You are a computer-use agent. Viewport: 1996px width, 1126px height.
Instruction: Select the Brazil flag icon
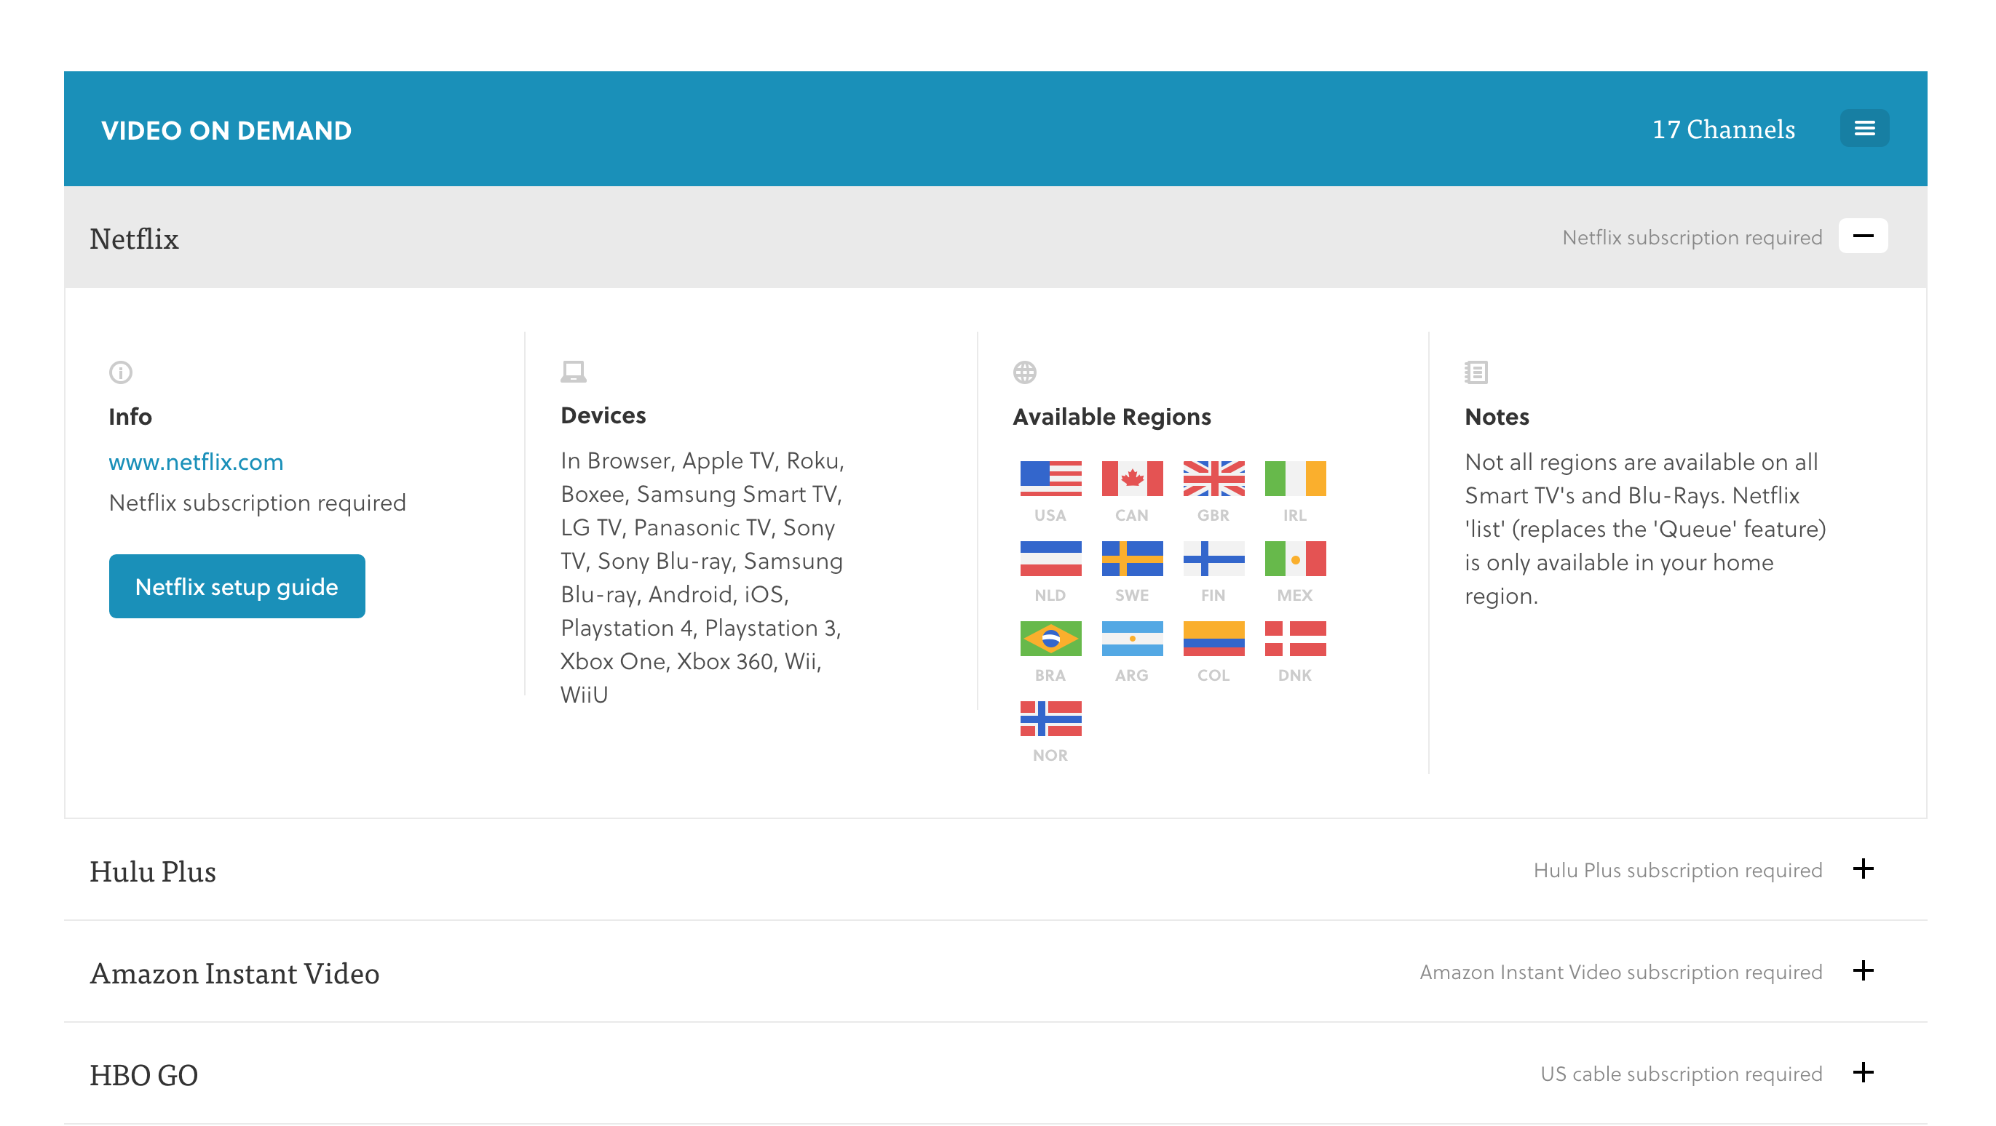click(x=1050, y=638)
